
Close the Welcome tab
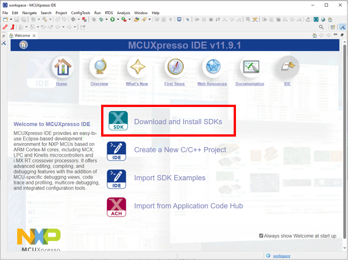pos(34,36)
